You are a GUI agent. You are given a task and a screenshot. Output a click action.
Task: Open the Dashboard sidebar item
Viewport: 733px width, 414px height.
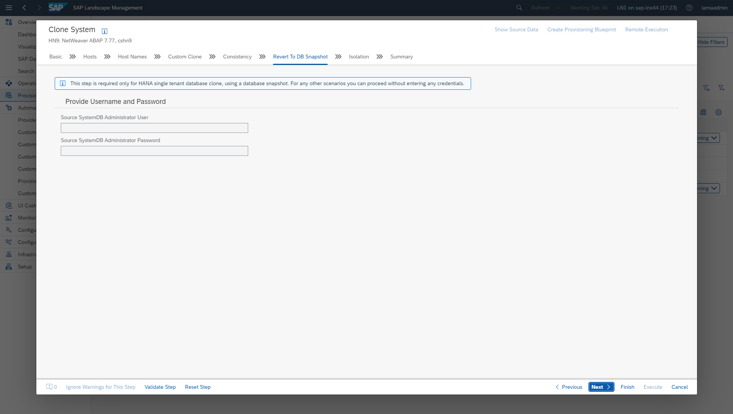[27, 34]
